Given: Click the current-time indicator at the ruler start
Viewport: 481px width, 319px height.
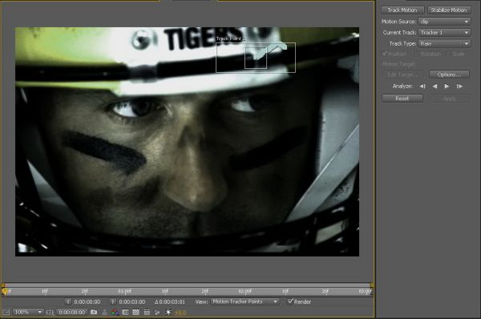Looking at the screenshot, I should 5,291.
